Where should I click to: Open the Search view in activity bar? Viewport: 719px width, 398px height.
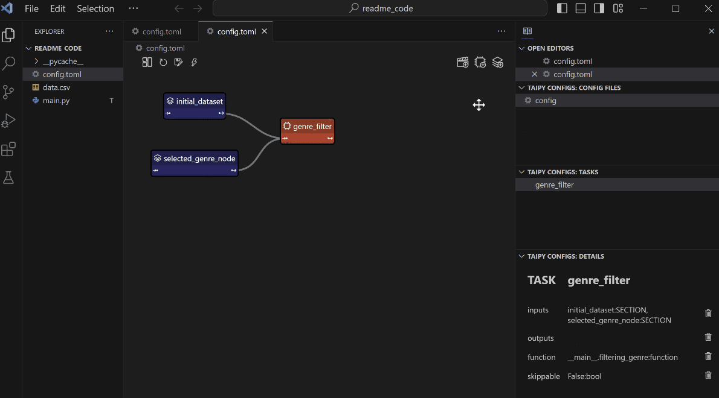8,63
